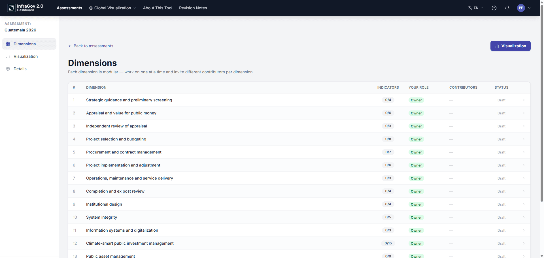
Task: Click the blue Visualization button
Action: [x=510, y=46]
